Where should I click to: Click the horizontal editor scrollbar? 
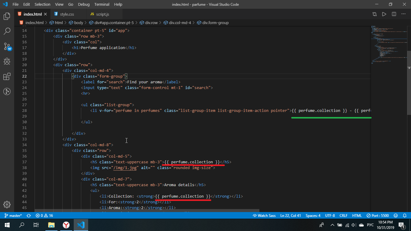pos(147,211)
